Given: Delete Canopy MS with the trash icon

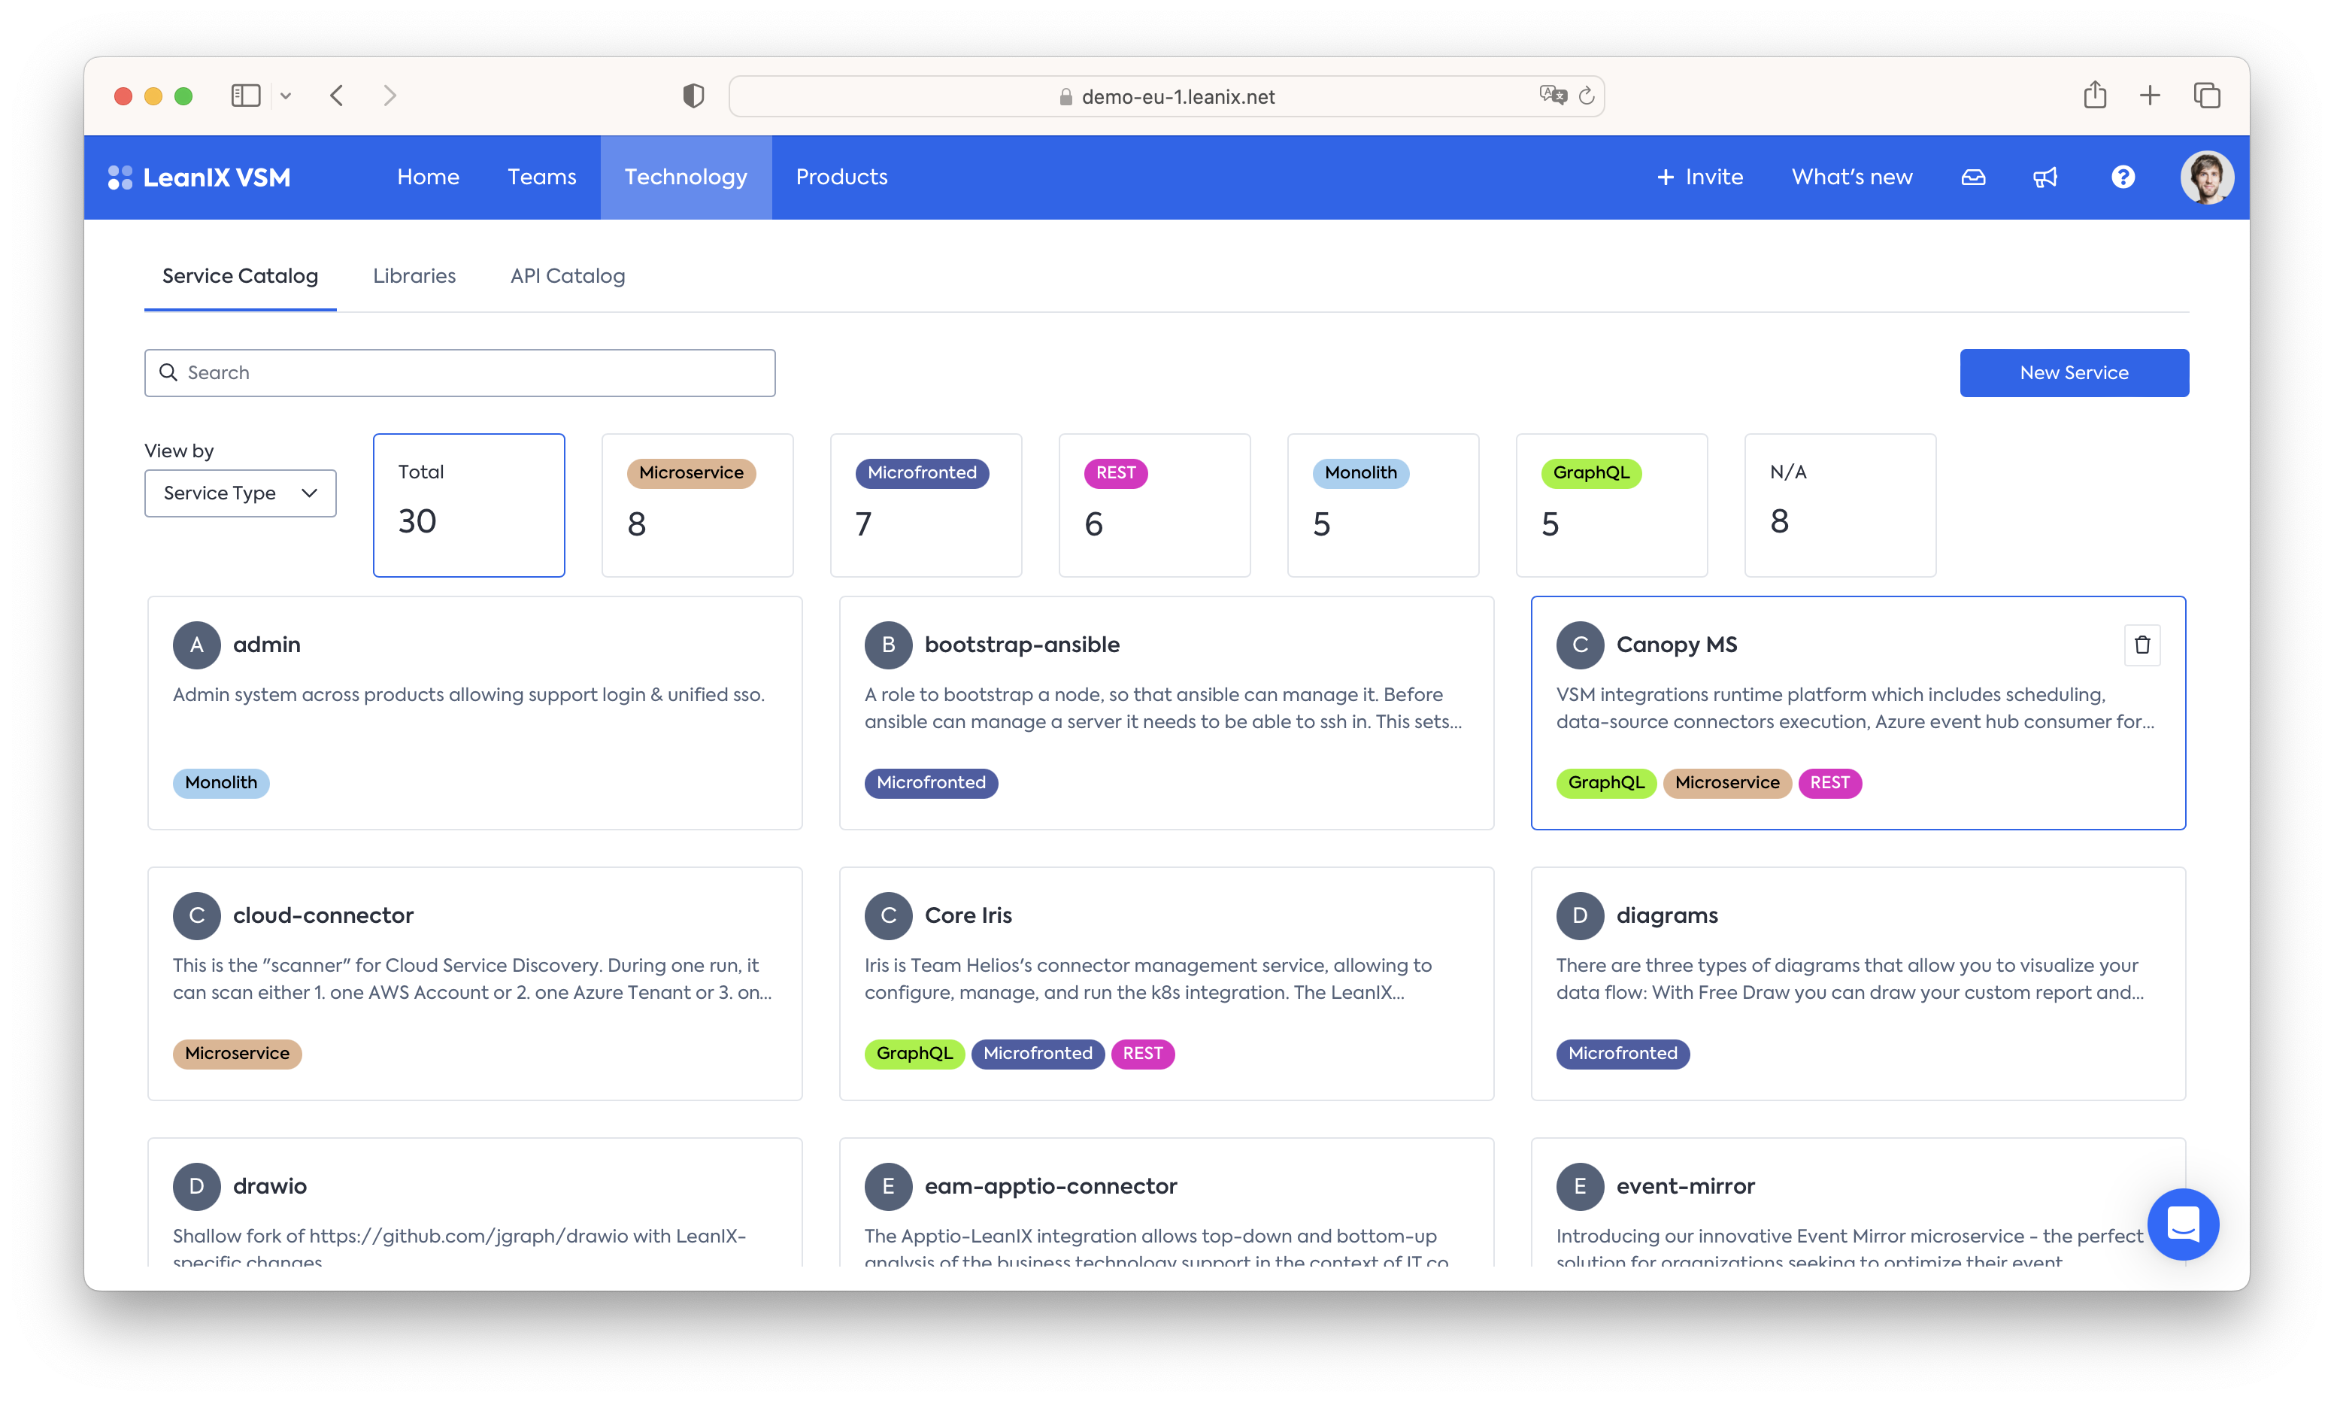Looking at the screenshot, I should coord(2142,645).
